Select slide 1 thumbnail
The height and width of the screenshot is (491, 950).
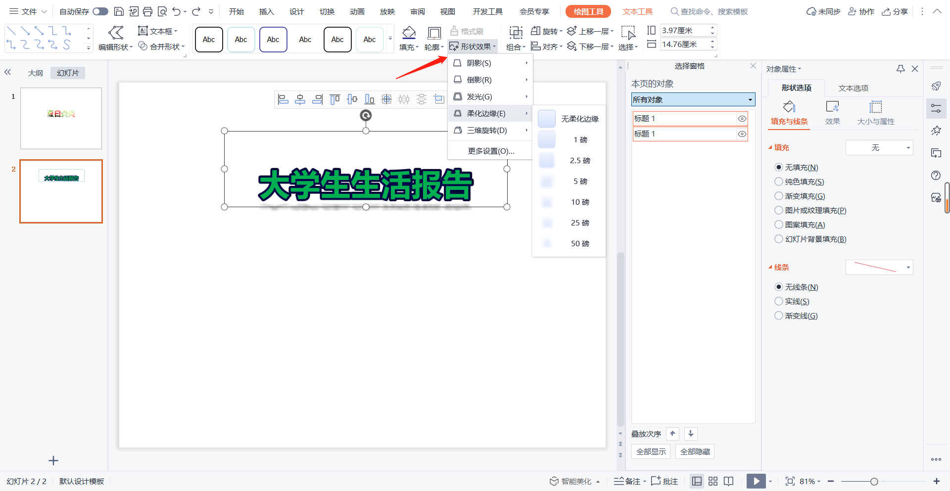coord(61,119)
